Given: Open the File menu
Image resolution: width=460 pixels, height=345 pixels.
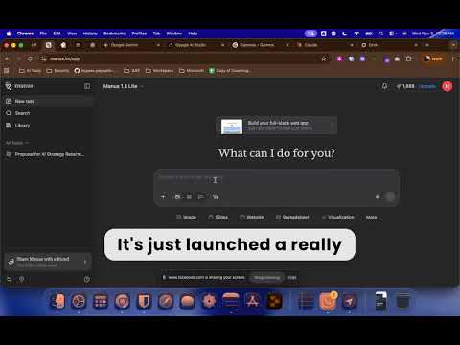Looking at the screenshot, I should click(x=43, y=34).
